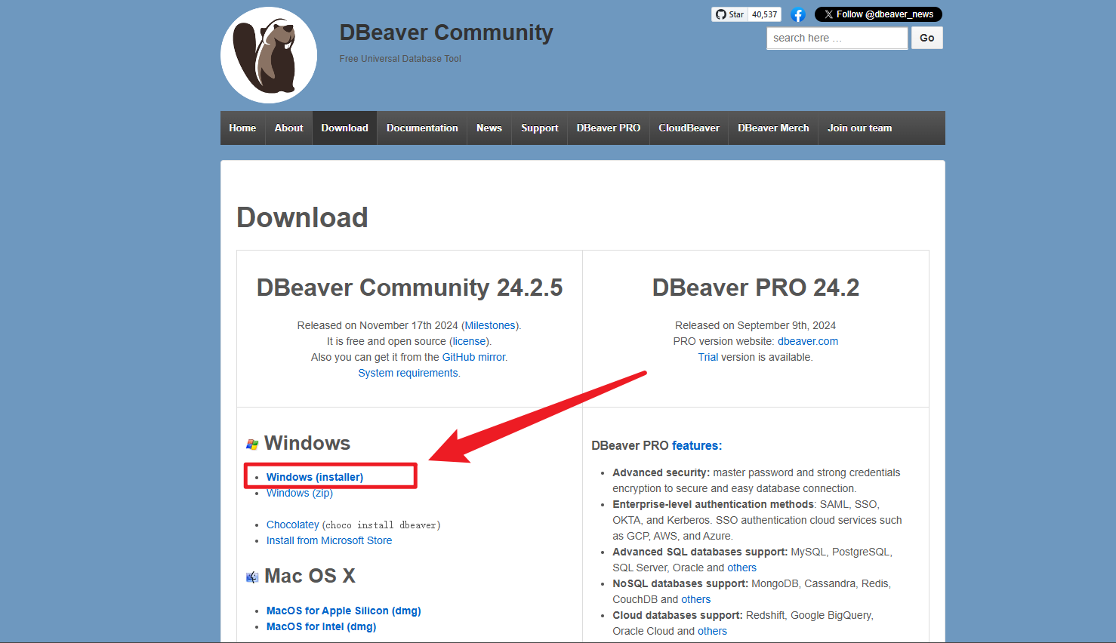
Task: Click Follow @dbeaver_news button
Action: coord(878,14)
